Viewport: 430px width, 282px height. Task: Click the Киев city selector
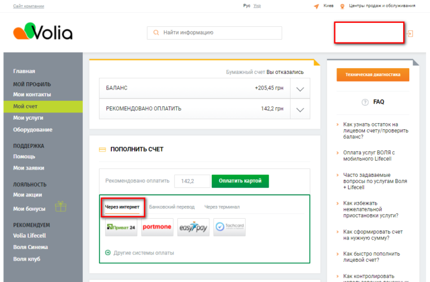[x=329, y=6]
